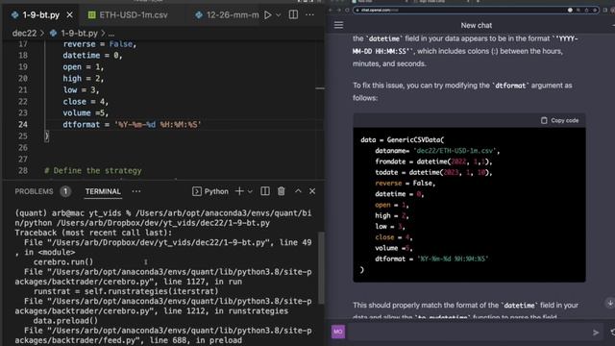Open editor more actions ellipsis
The height and width of the screenshot is (346, 615).
309,15
